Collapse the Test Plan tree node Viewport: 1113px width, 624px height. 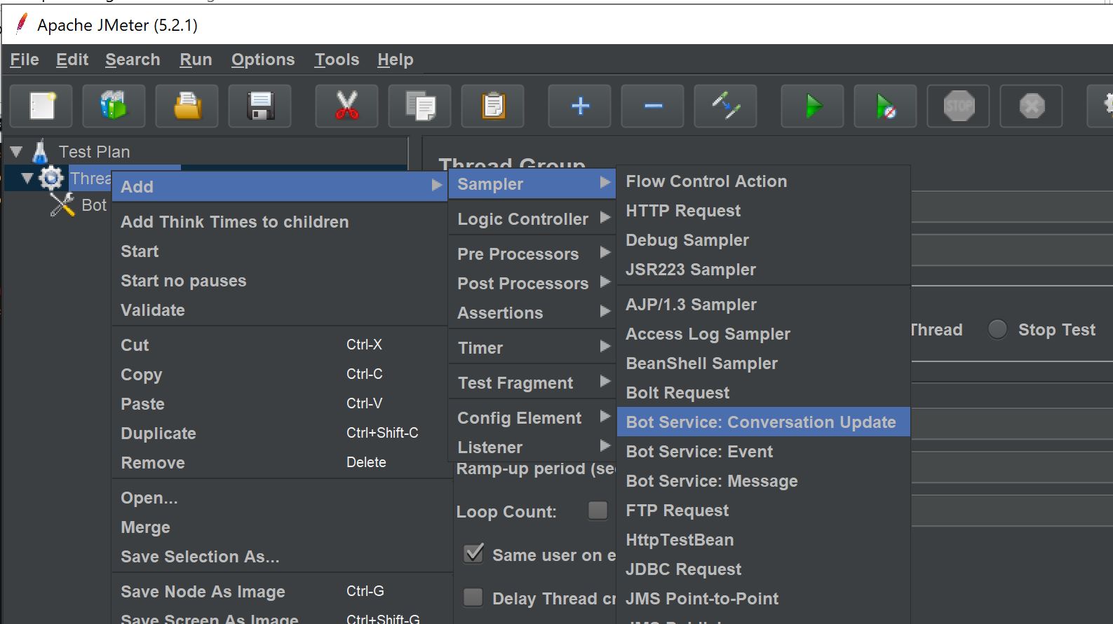click(x=17, y=151)
